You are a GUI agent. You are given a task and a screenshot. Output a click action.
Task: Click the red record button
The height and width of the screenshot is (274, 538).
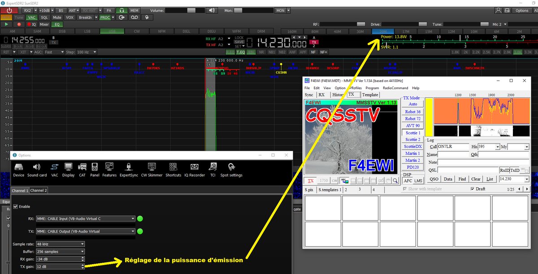19,24
